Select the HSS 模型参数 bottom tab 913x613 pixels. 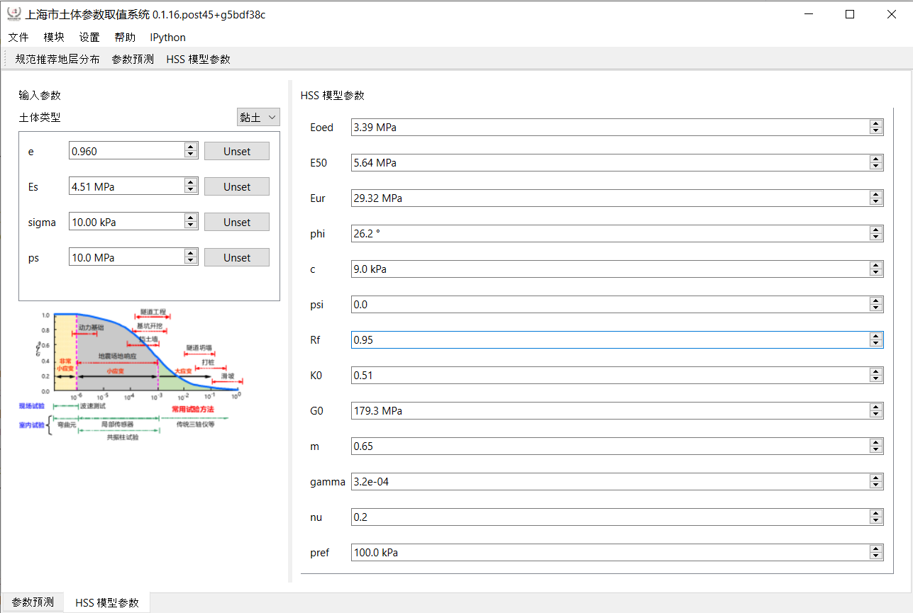107,603
